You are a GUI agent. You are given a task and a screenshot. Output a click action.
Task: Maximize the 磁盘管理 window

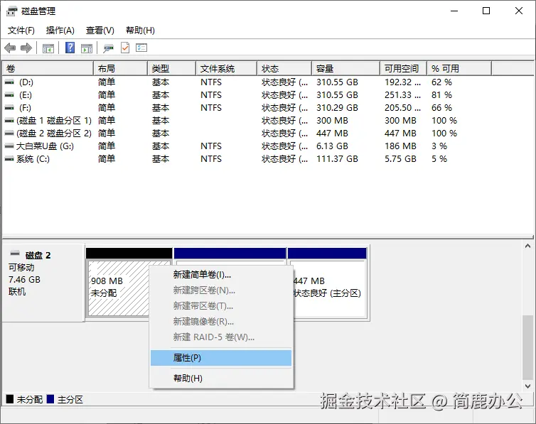pyautogui.click(x=486, y=11)
